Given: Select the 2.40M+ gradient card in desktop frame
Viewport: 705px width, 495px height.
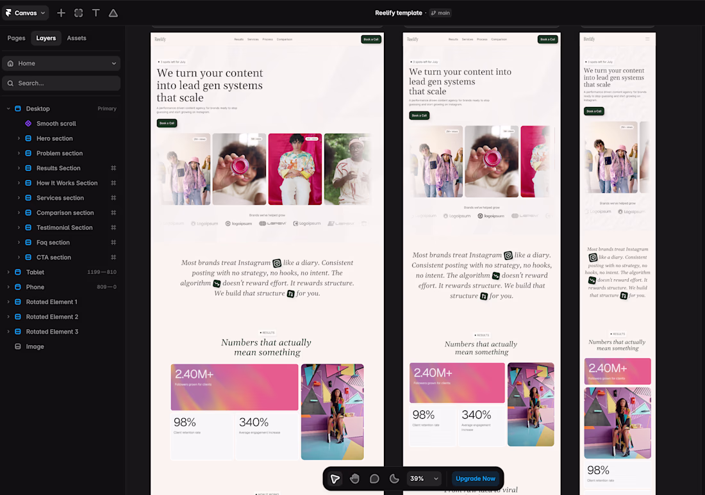Looking at the screenshot, I should [x=234, y=387].
